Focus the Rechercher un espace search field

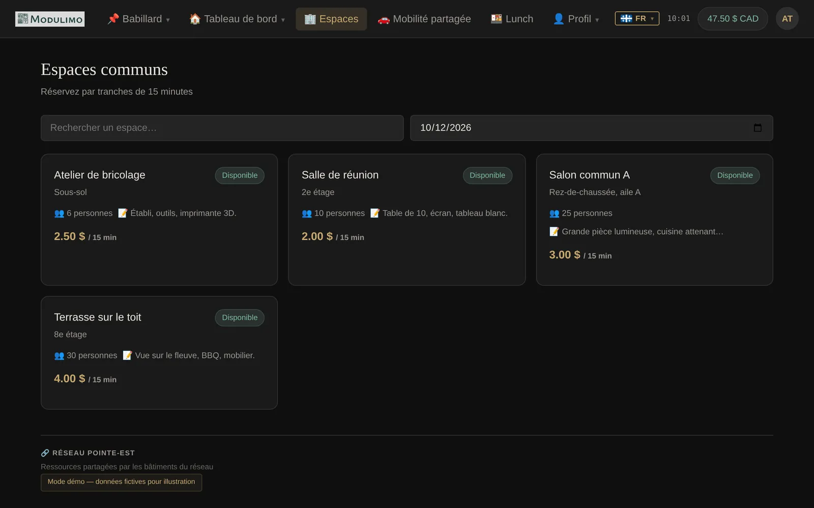tap(222, 128)
